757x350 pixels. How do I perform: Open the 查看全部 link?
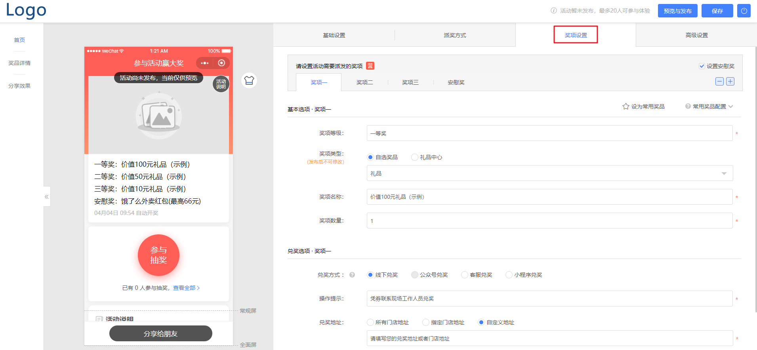tap(186, 288)
